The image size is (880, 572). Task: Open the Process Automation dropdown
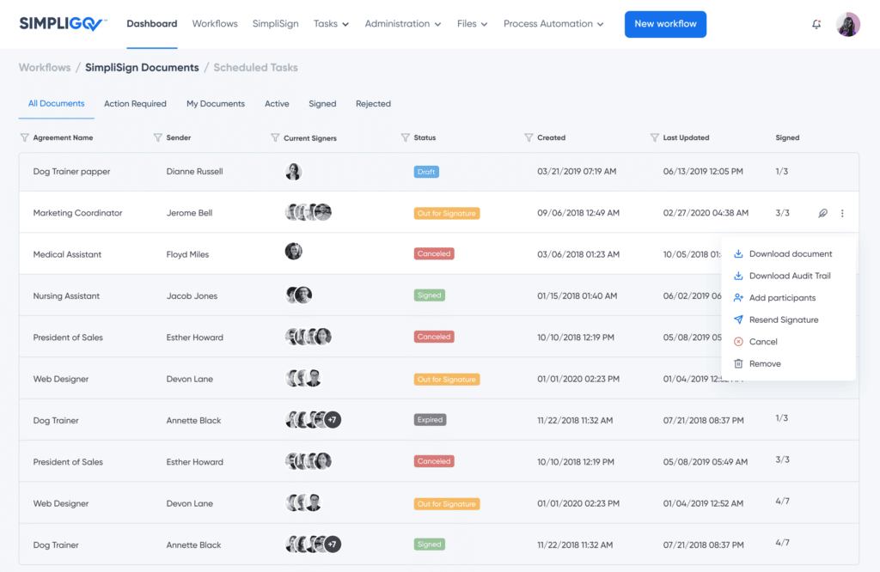pyautogui.click(x=553, y=24)
